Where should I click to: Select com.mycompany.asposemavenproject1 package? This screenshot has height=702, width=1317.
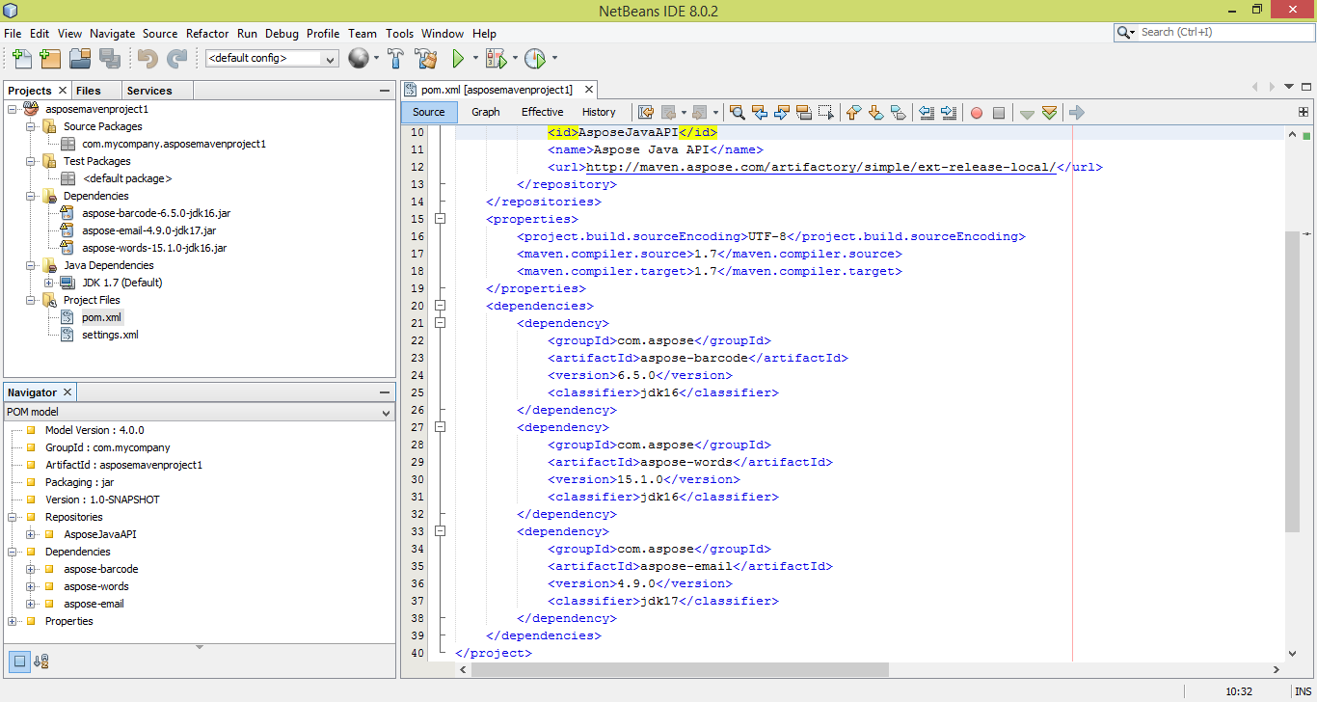click(x=174, y=144)
